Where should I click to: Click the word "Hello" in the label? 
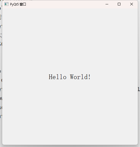(58, 77)
